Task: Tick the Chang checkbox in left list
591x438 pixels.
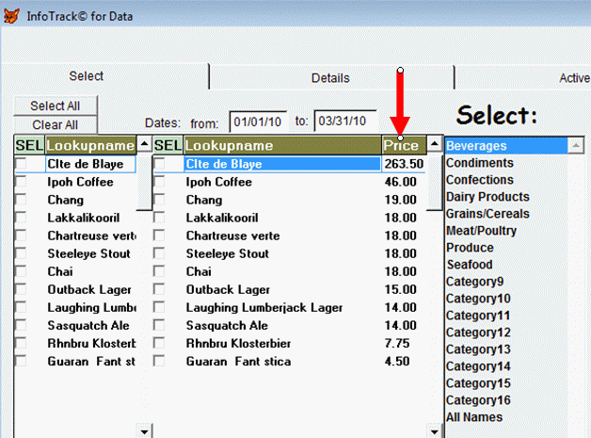Action: tap(23, 200)
